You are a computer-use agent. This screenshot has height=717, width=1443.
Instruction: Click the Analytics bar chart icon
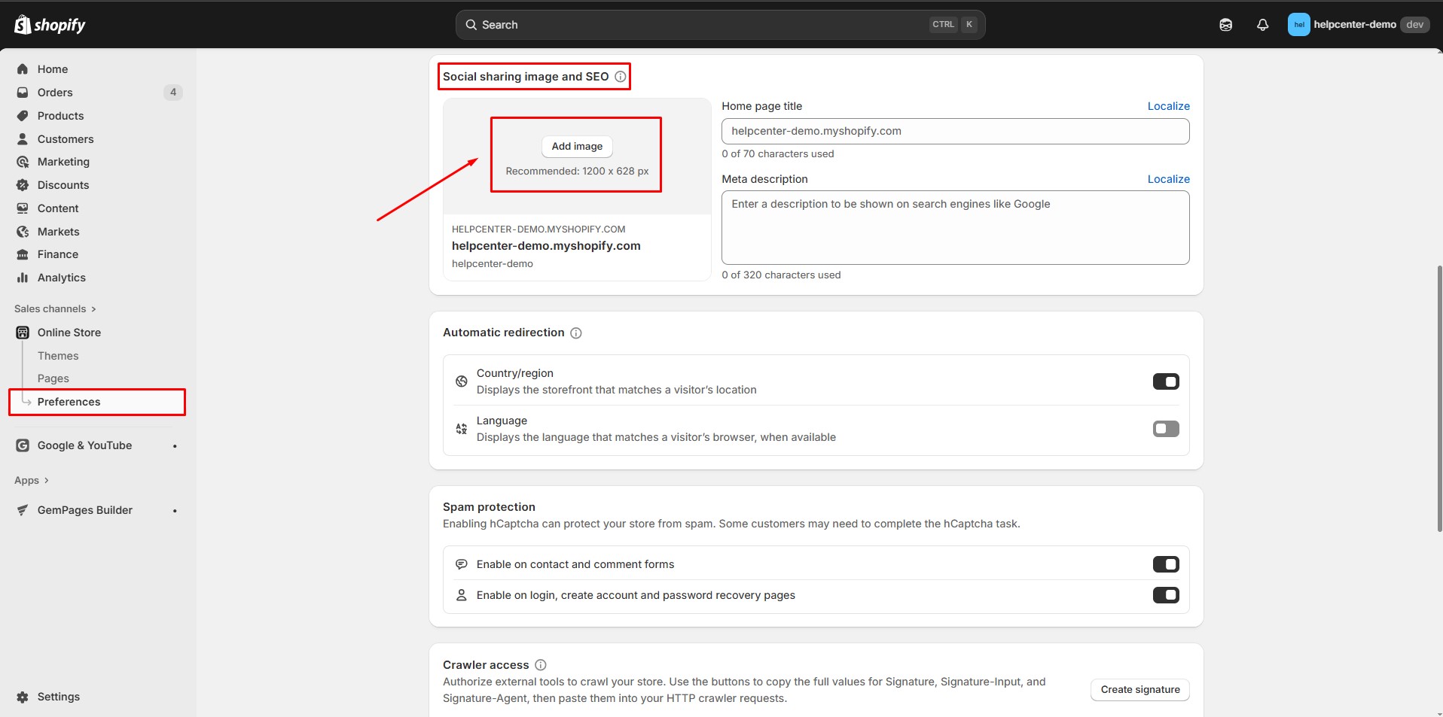coord(23,278)
